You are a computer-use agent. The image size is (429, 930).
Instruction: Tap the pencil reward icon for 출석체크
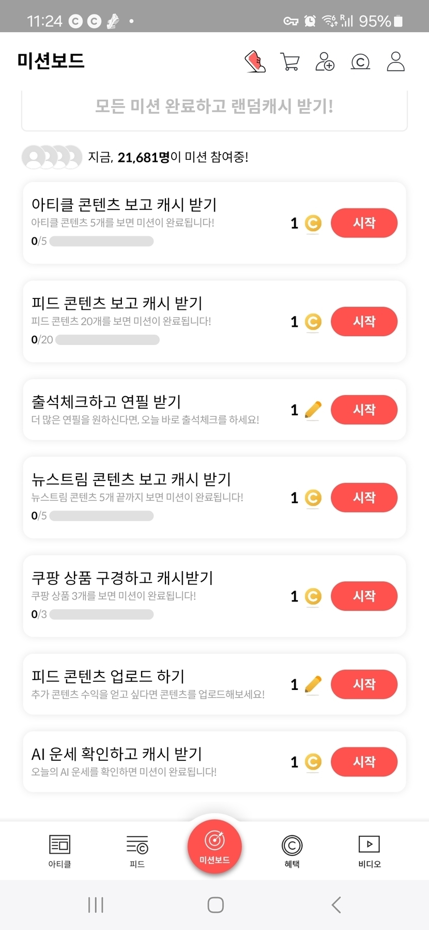(313, 410)
